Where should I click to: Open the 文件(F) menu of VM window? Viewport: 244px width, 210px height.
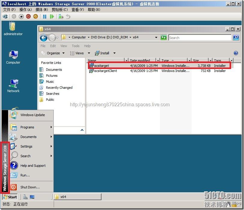pos(9,10)
